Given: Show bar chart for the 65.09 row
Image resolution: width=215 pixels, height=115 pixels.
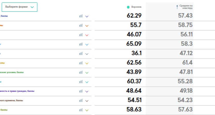Looking at the screenshot, I should 81,44.
